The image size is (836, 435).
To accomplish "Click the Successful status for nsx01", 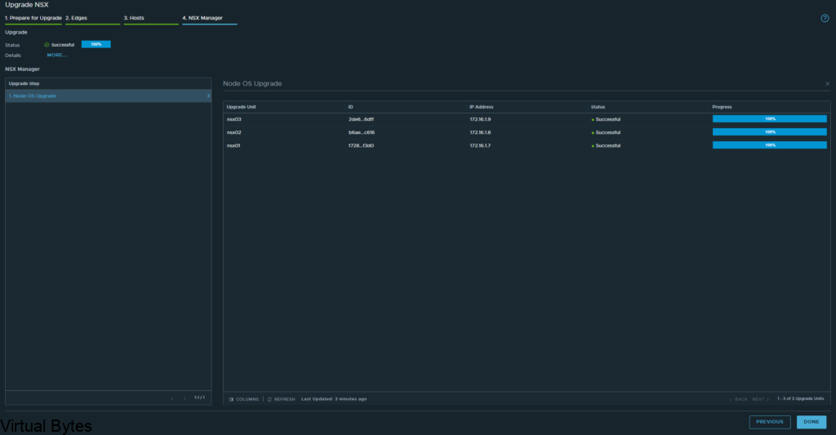I will pyautogui.click(x=607, y=145).
